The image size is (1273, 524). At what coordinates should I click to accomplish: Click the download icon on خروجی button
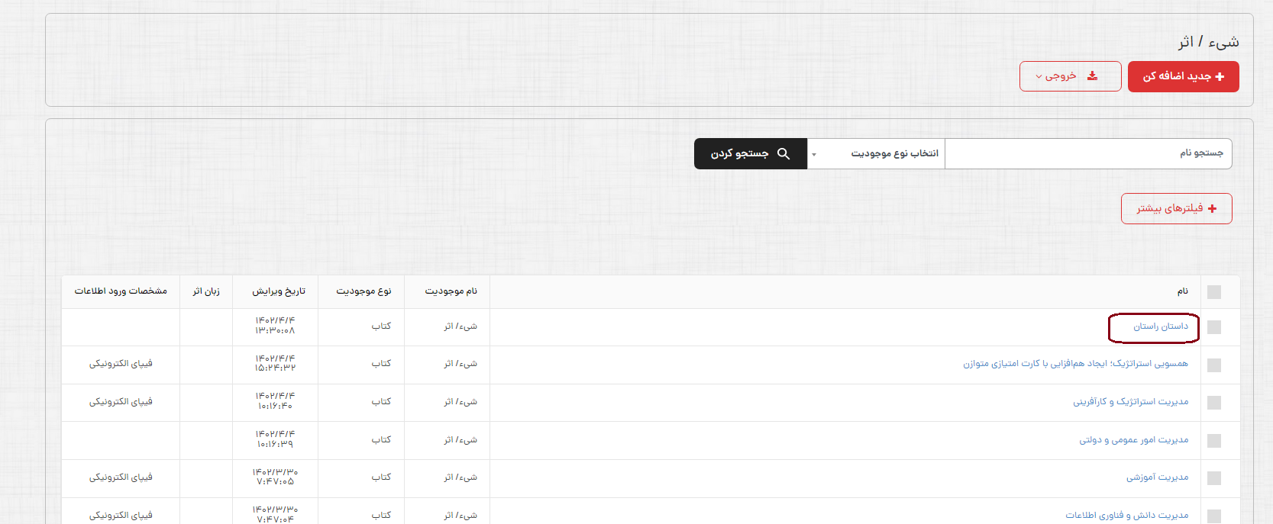tap(1093, 76)
